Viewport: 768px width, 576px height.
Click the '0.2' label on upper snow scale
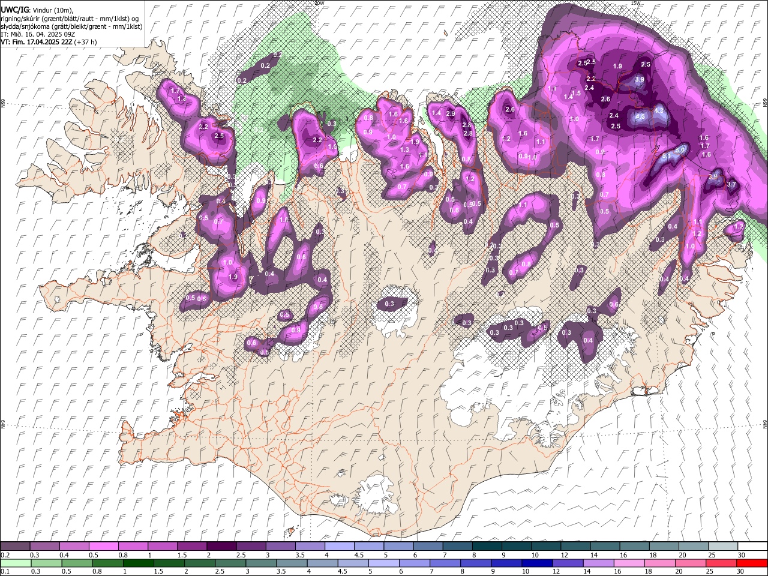[4, 555]
